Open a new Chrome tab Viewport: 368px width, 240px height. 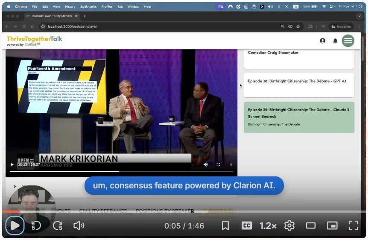tap(85, 16)
